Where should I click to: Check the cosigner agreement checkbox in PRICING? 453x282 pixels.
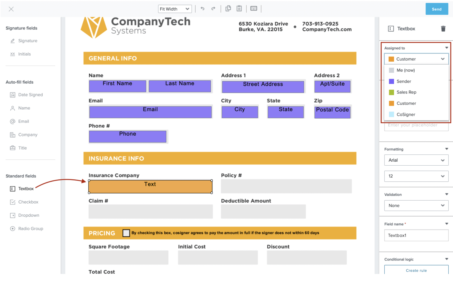[126, 233]
